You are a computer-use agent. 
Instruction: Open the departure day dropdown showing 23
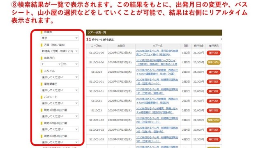click(x=70, y=64)
